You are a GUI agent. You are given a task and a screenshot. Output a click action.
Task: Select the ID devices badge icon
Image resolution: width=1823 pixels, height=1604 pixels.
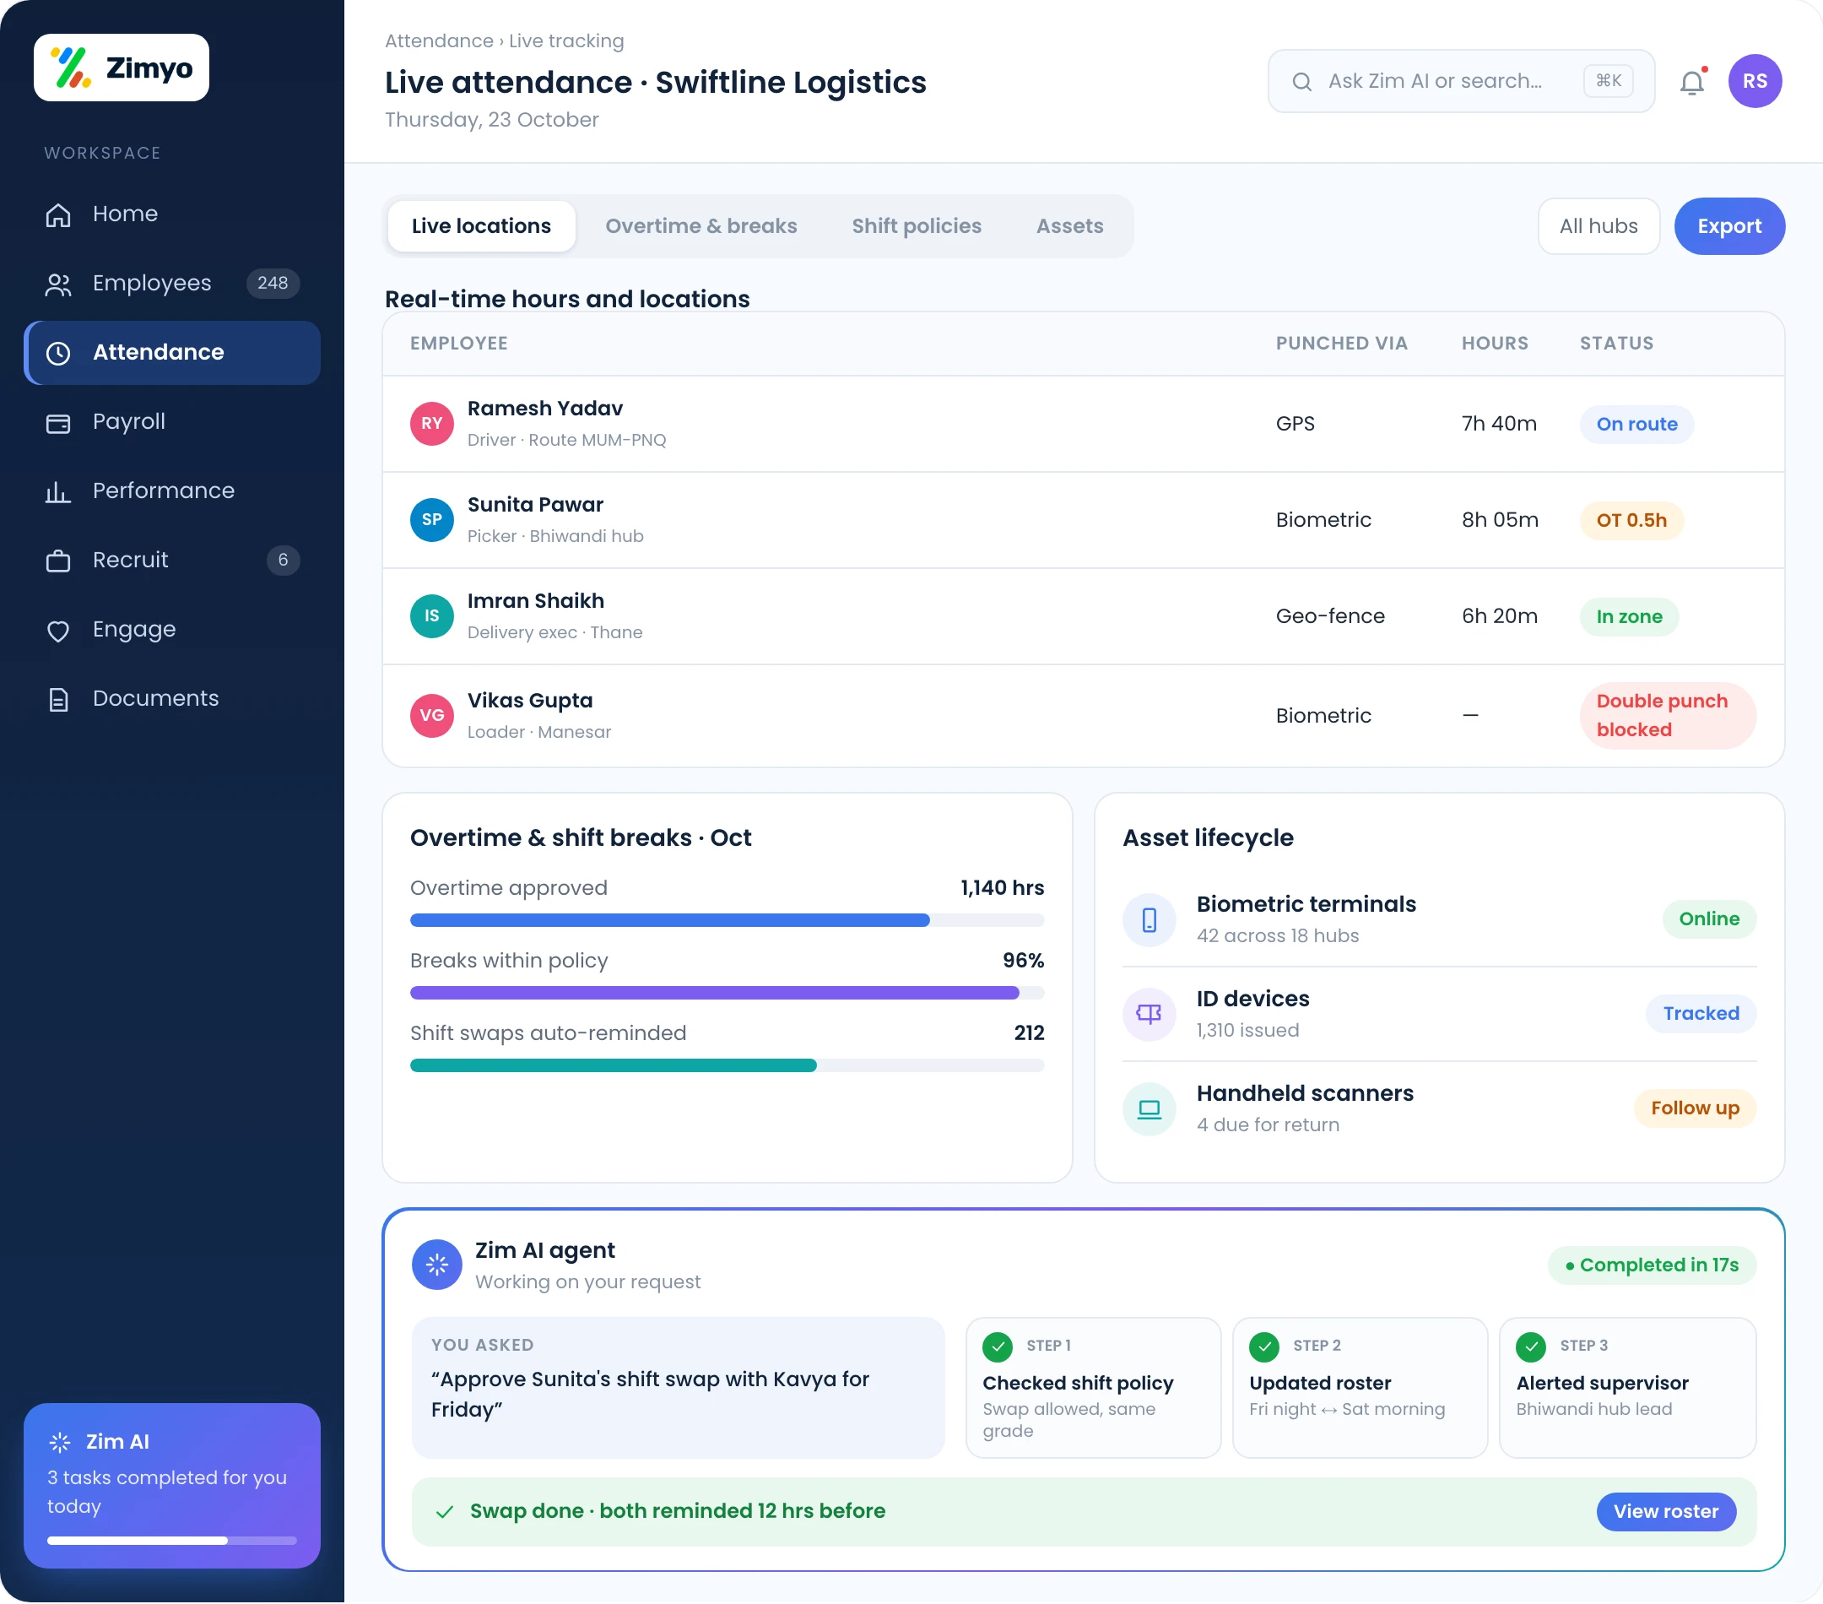[x=1149, y=1015]
